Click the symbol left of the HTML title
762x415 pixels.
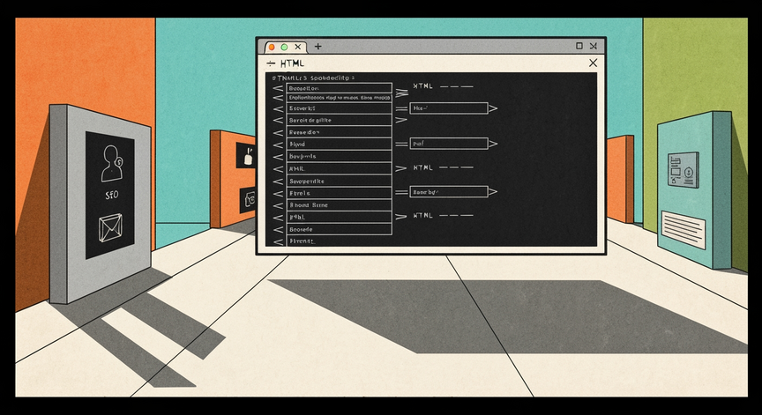271,63
